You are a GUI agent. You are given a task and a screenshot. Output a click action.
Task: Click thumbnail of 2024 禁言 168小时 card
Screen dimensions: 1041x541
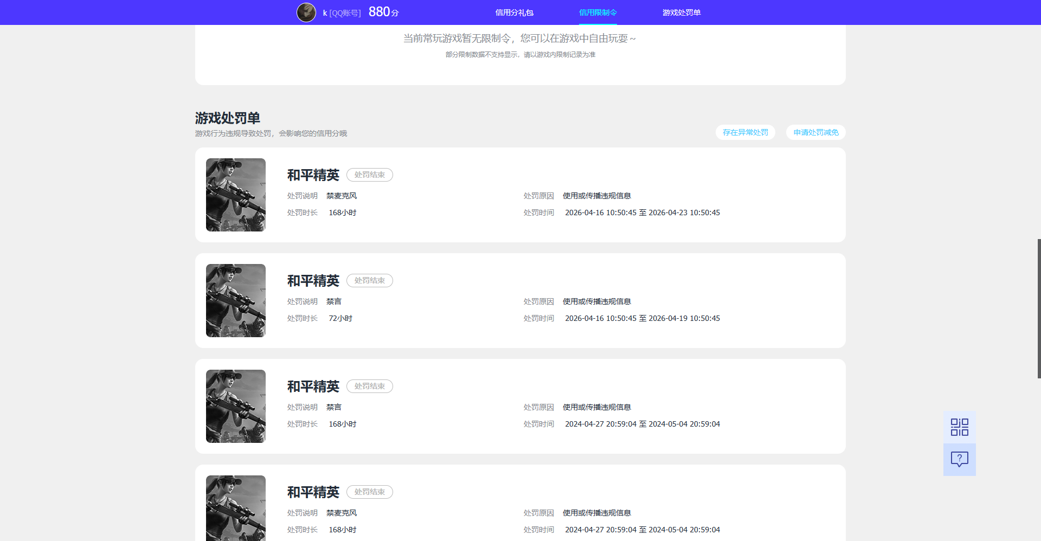pos(236,406)
